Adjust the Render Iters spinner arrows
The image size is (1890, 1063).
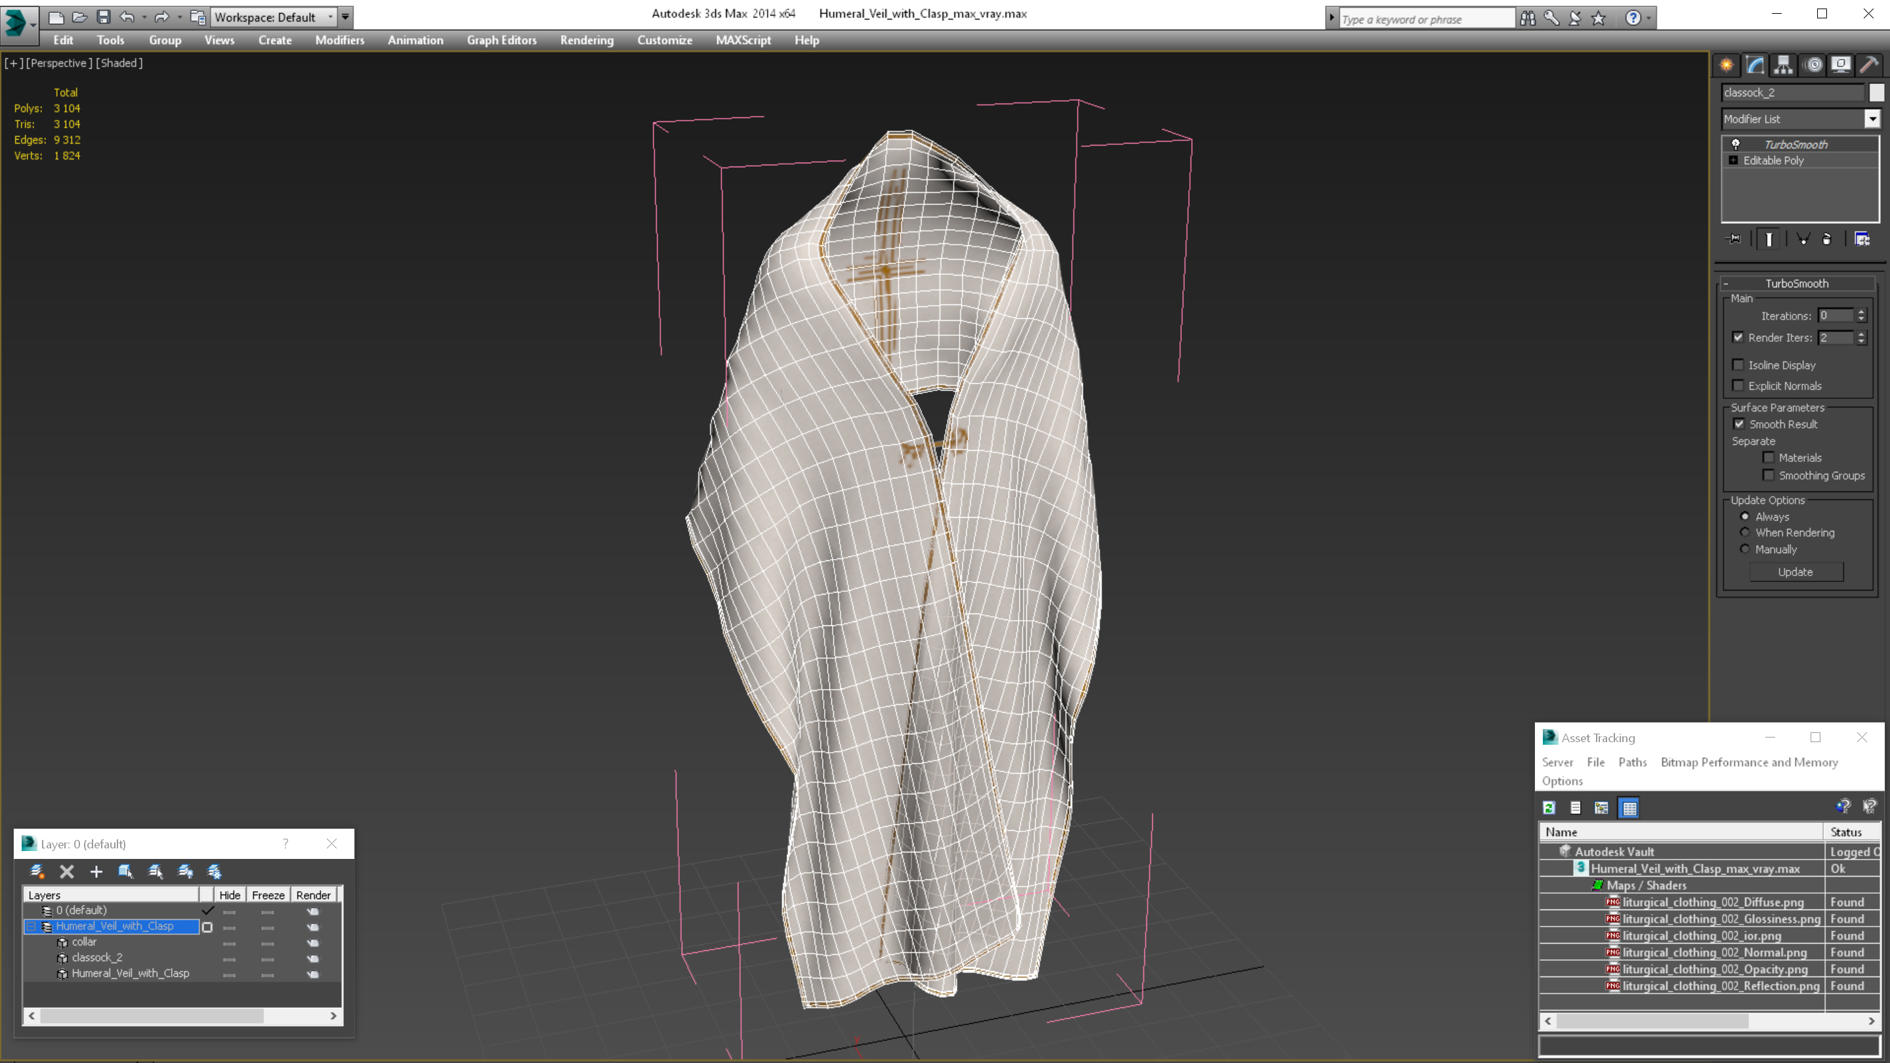(x=1861, y=337)
